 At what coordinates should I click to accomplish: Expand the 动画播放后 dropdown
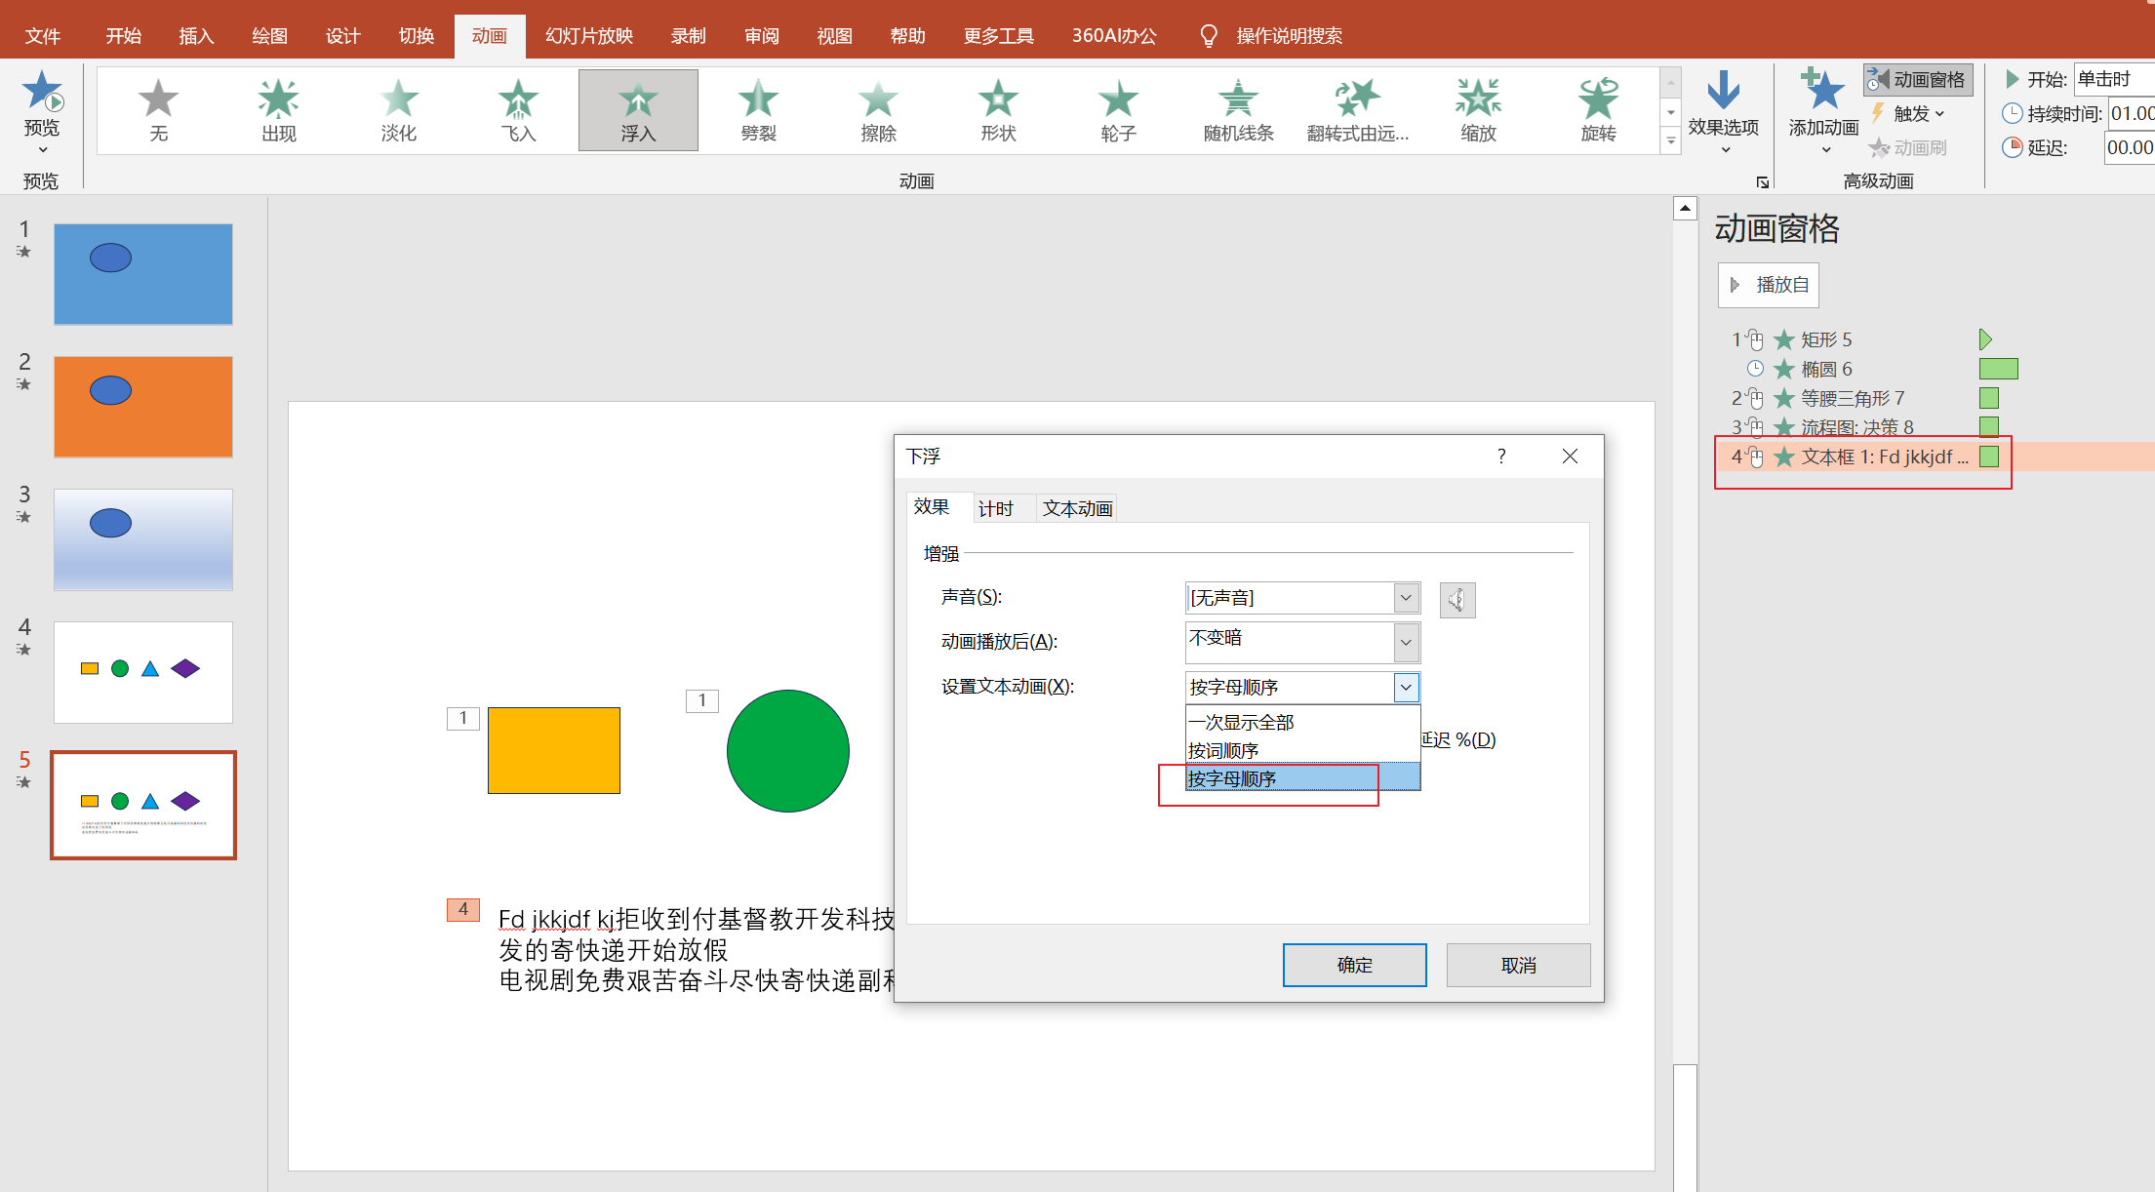(1406, 642)
